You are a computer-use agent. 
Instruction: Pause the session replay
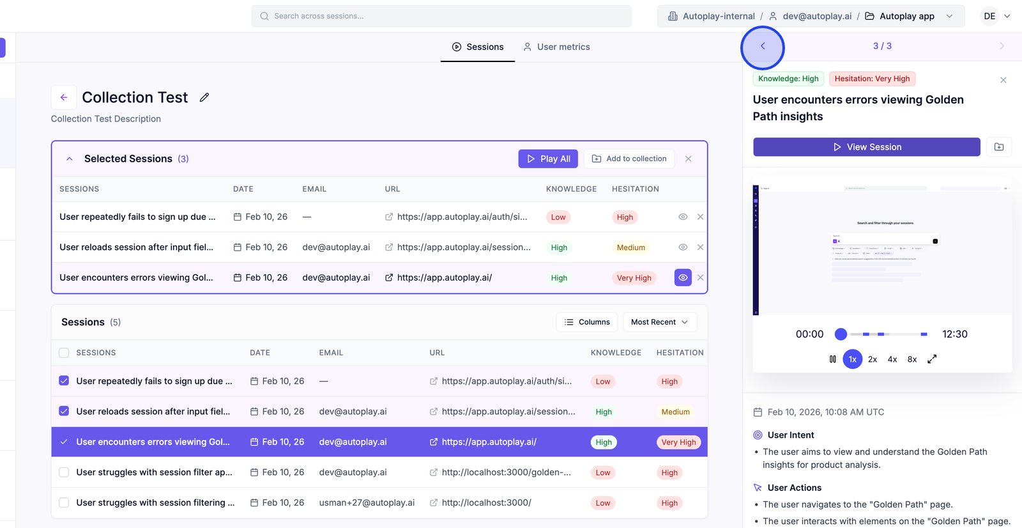[x=832, y=359]
